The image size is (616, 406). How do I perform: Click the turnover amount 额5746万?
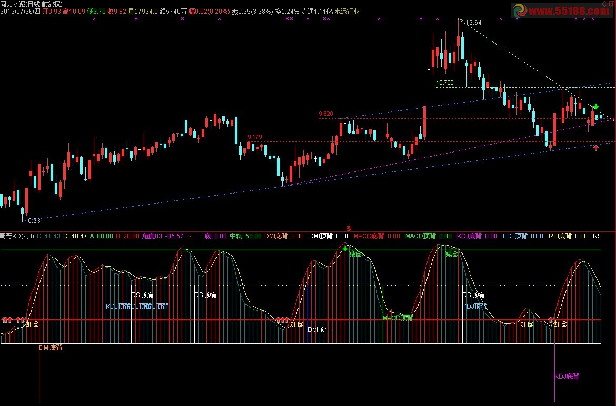(173, 12)
